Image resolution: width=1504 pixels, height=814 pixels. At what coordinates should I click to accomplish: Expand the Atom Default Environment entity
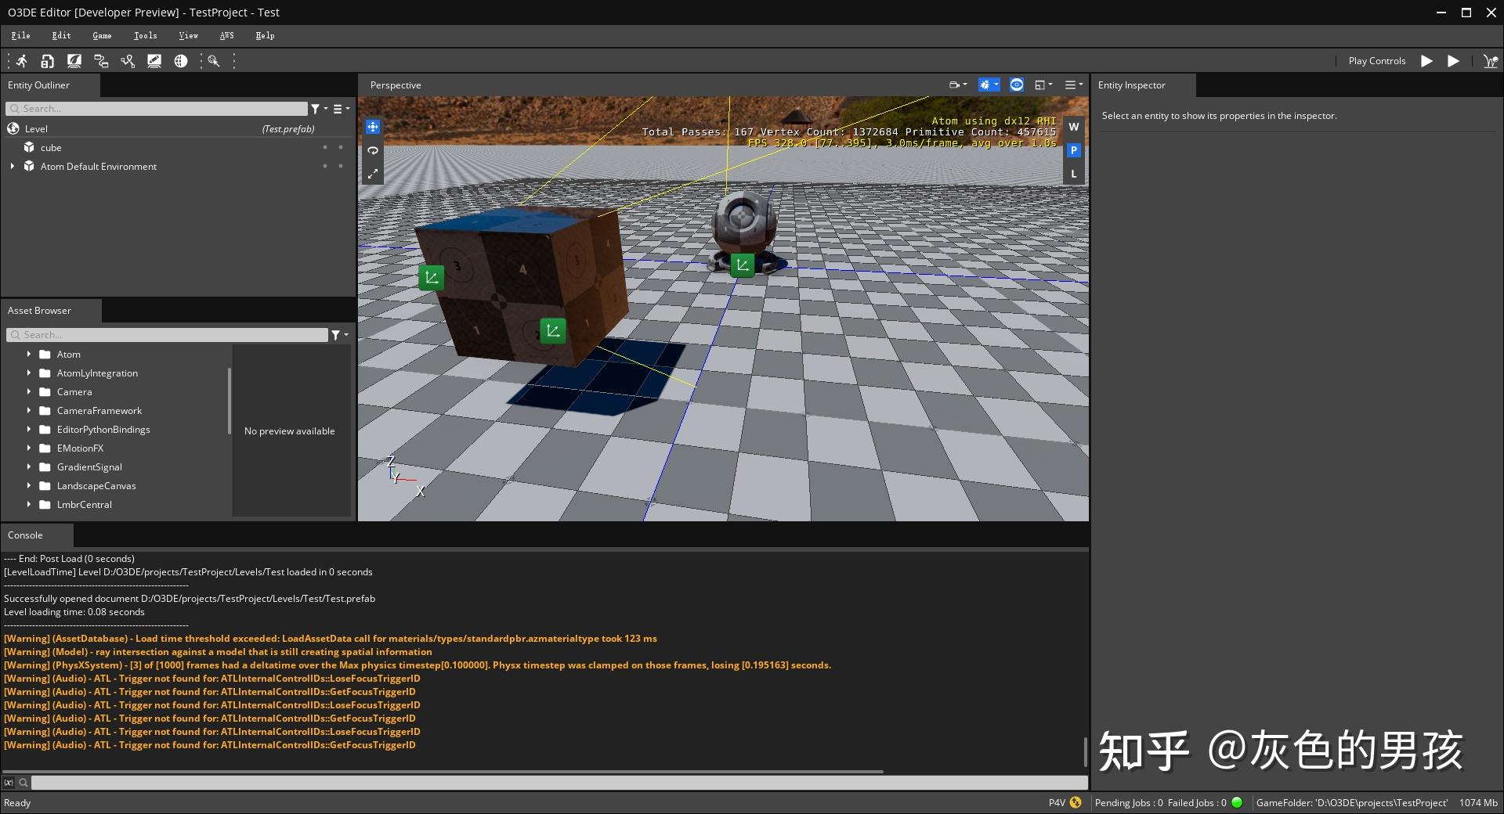tap(13, 166)
